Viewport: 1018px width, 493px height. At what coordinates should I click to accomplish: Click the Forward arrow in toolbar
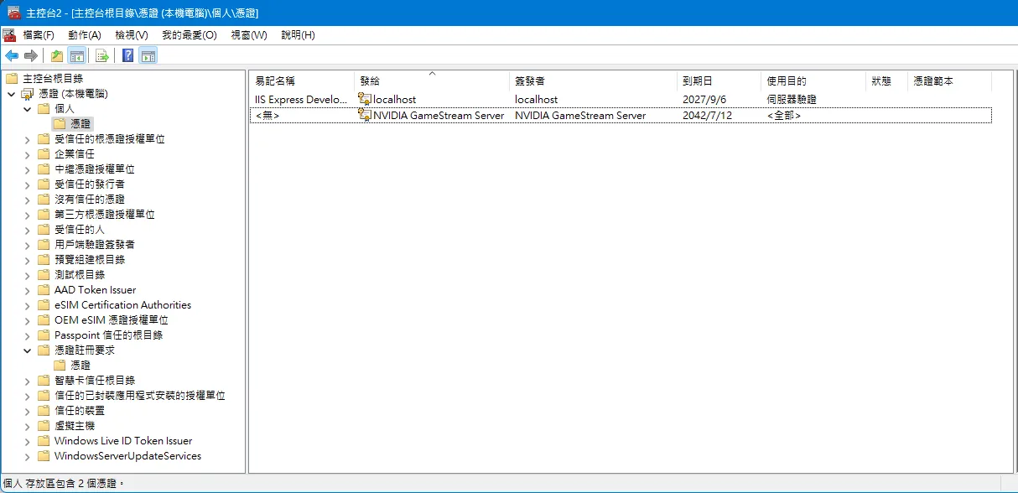coord(31,56)
